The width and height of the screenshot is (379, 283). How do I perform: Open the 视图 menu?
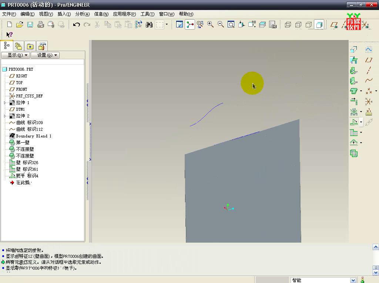point(46,14)
